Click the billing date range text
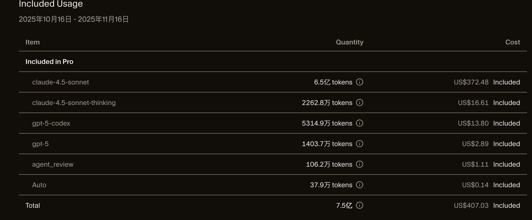 (x=74, y=19)
